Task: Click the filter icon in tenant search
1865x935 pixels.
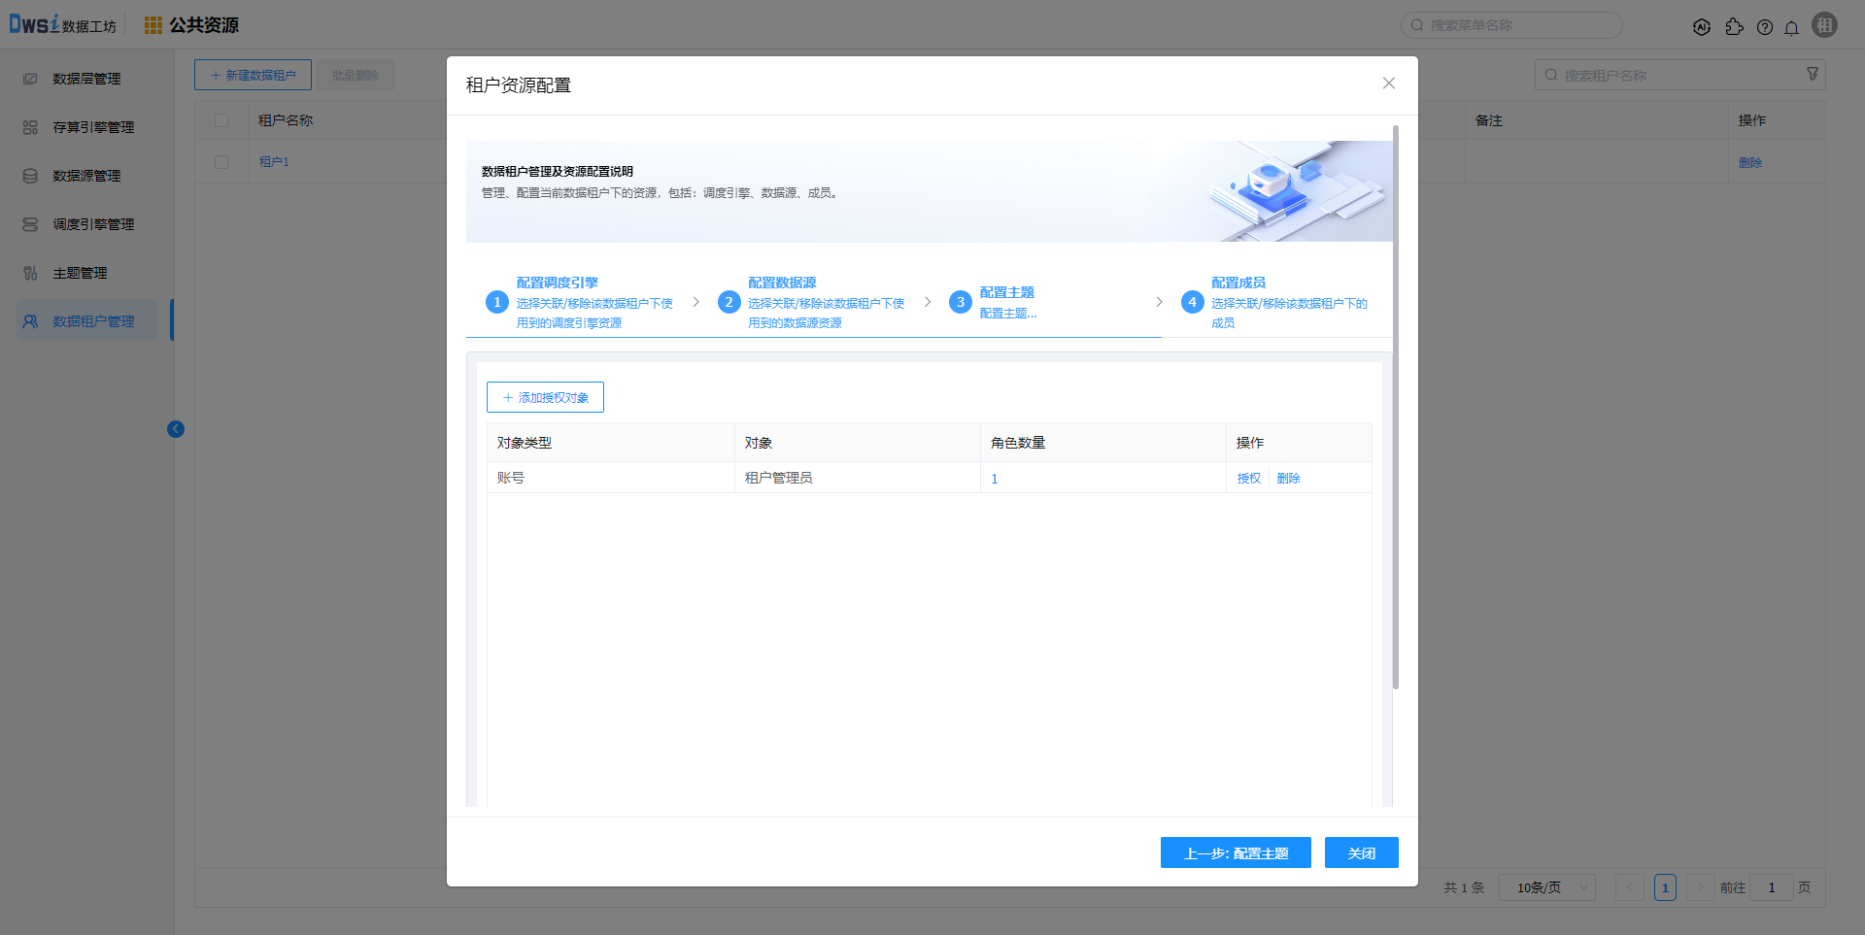Action: coord(1812,75)
